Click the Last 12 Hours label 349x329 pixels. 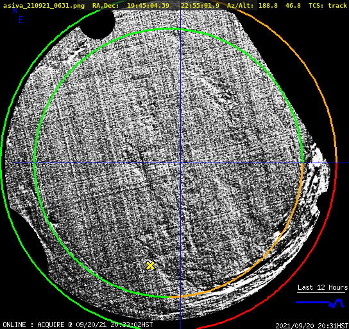point(323,287)
